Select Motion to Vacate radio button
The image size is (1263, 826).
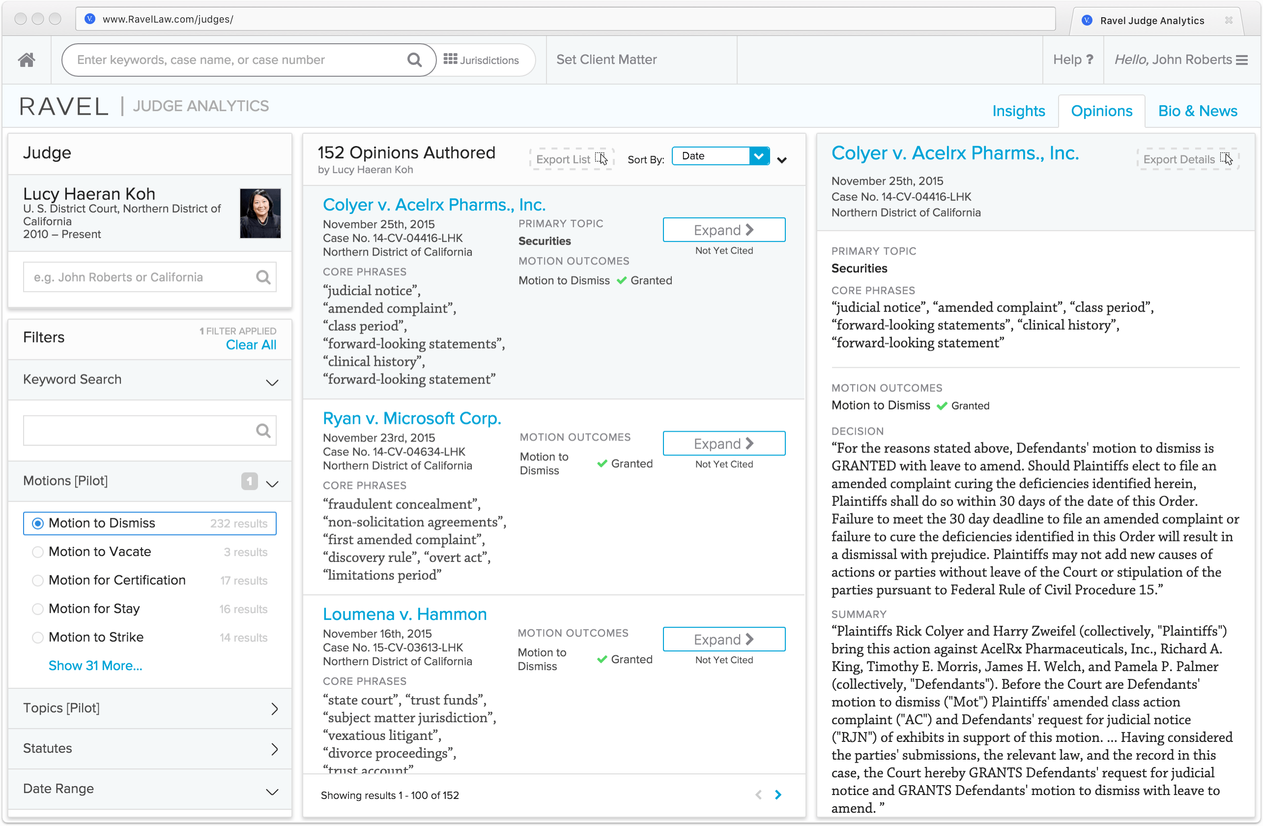pos(37,552)
